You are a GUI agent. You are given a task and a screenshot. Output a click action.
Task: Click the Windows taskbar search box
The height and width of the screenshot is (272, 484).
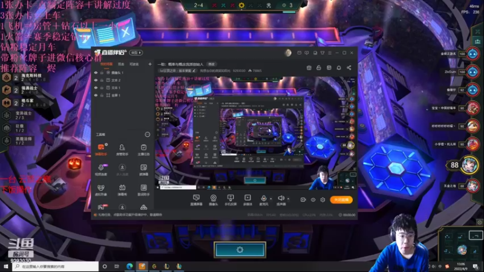point(56,267)
